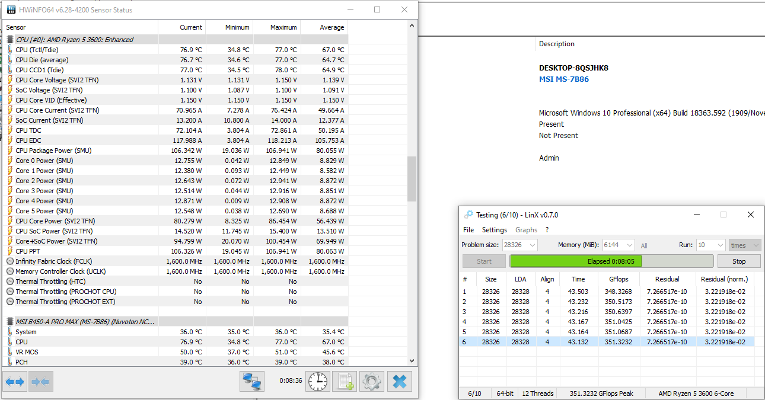Click the CPU CCD1 (Tdie) sensor row

tap(176, 70)
